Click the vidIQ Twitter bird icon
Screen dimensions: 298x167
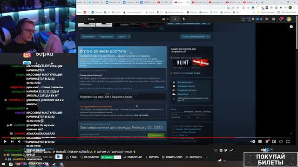click(226, 150)
